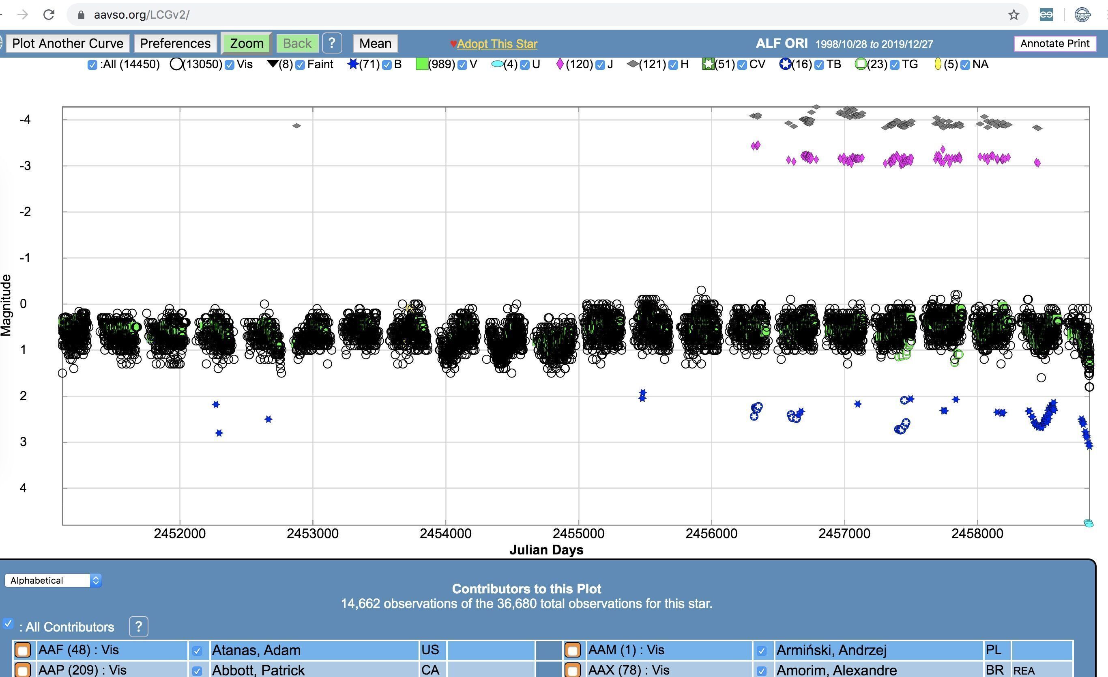The height and width of the screenshot is (677, 1108).
Task: Click the yellow NA ellipse swatch
Action: click(x=938, y=65)
